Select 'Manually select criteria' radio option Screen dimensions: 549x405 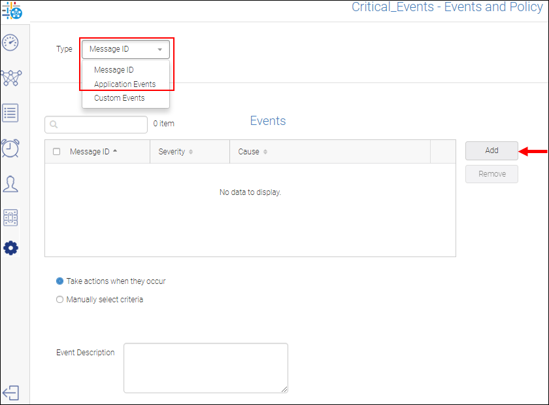60,300
